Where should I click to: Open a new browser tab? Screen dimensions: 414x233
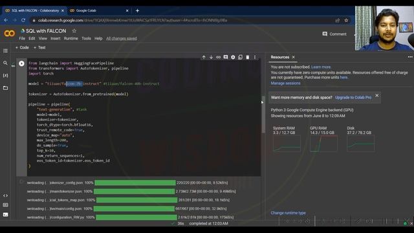click(137, 10)
